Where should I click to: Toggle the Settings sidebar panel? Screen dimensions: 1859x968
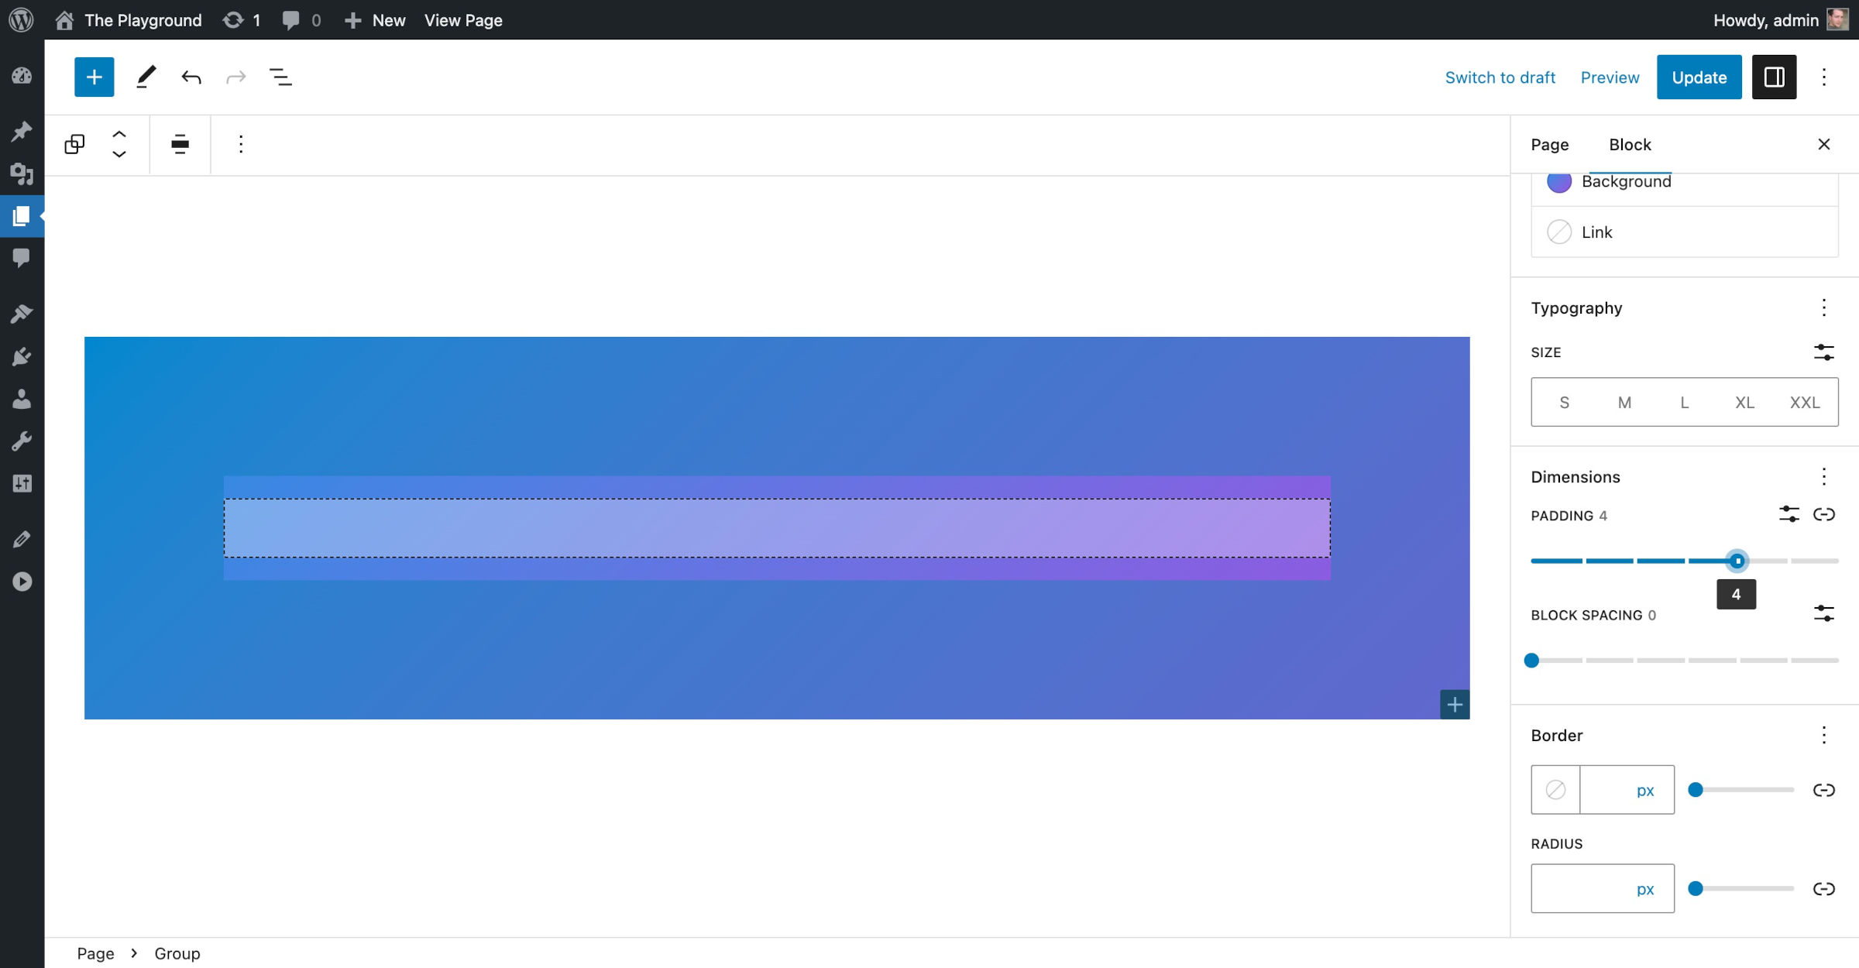1774,77
